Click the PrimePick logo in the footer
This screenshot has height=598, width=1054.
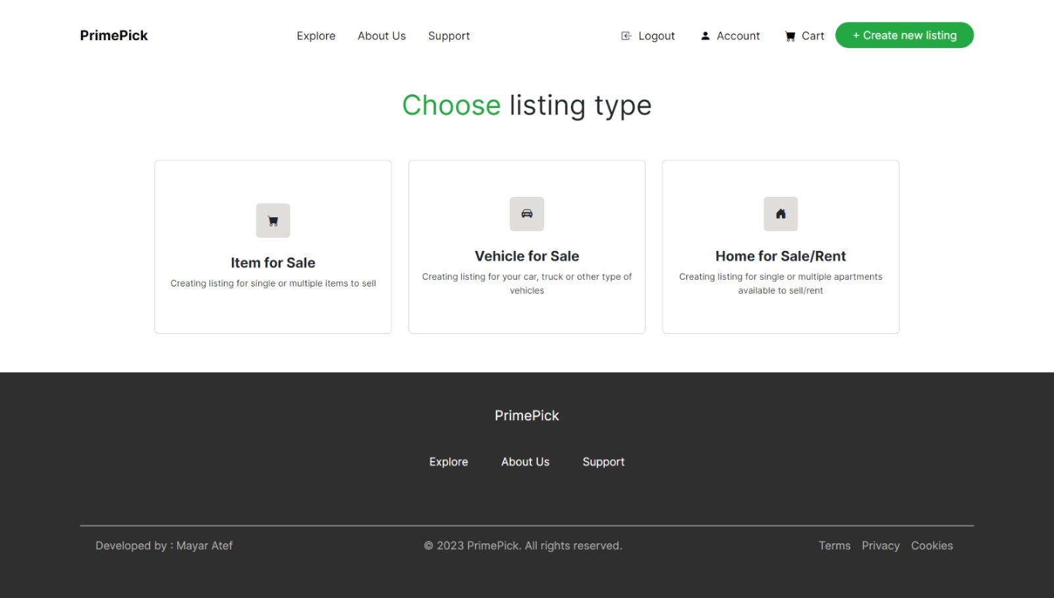[526, 416]
